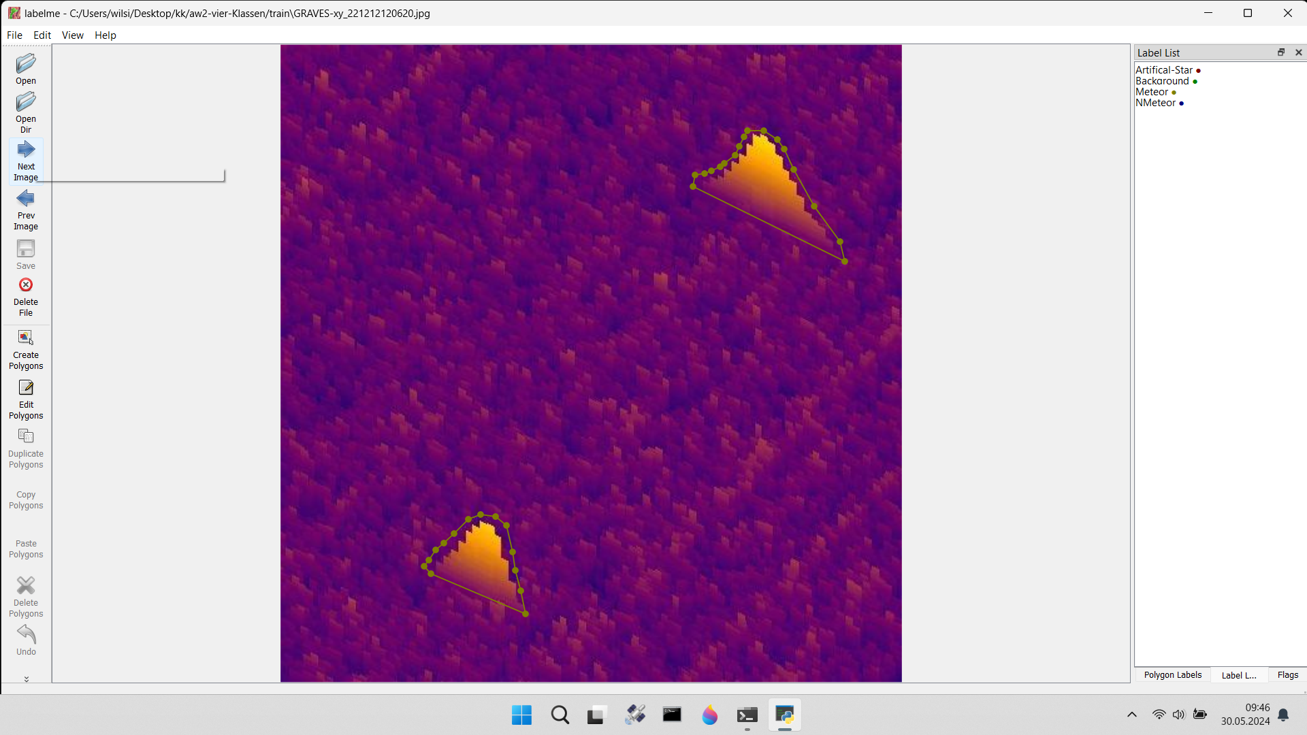Click Copy Polygons in the toolbar
Image resolution: width=1307 pixels, height=735 pixels.
(x=26, y=500)
